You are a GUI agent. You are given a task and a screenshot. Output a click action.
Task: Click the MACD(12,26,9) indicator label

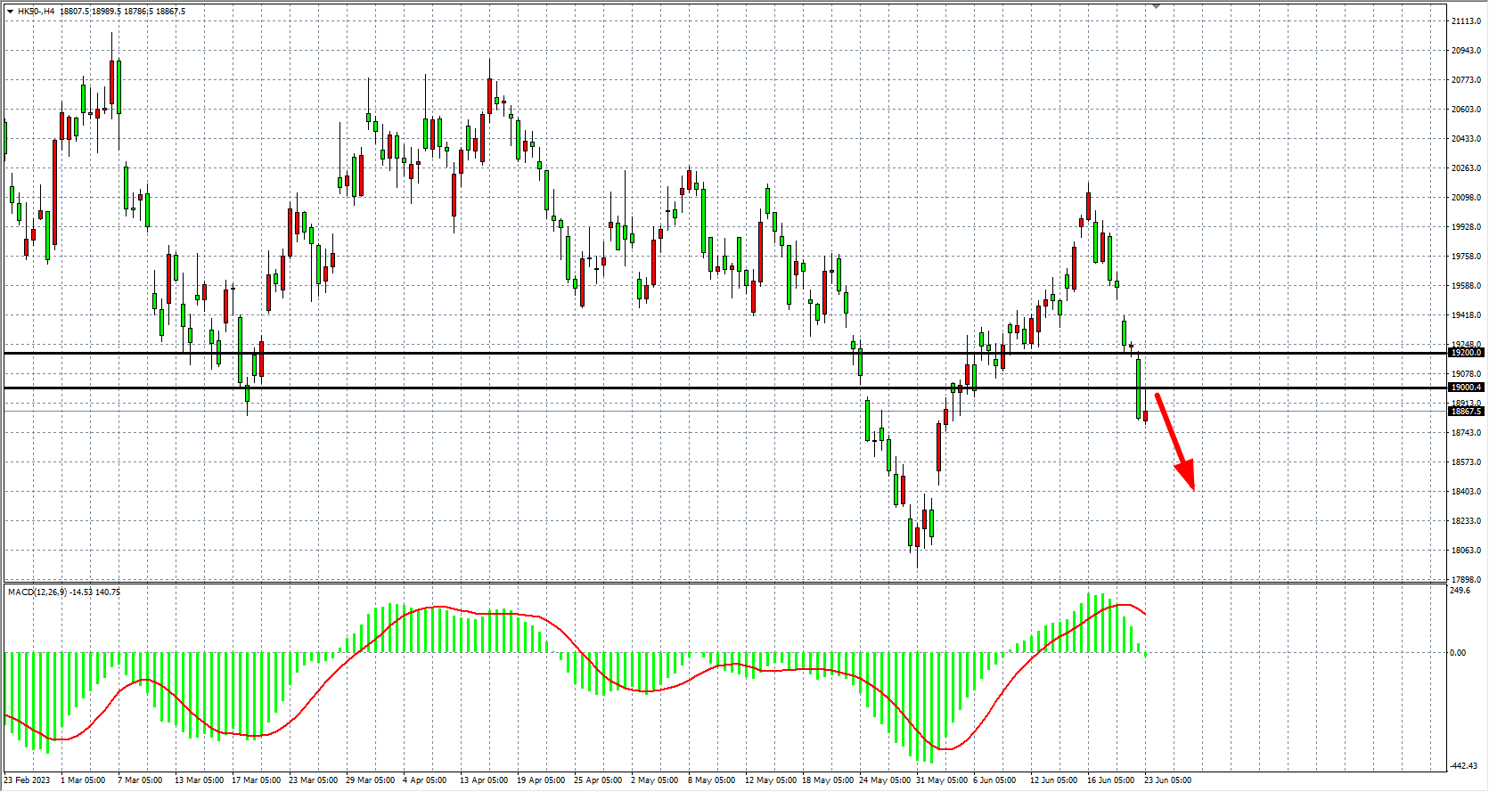(37, 592)
